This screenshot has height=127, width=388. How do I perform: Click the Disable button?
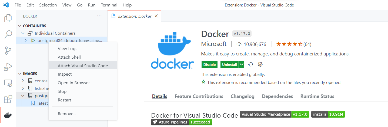tap(209, 65)
